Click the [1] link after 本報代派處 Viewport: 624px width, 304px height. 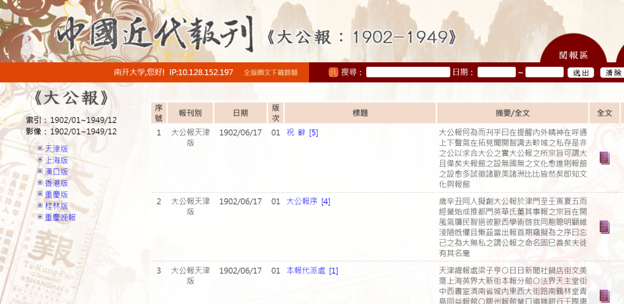(x=333, y=271)
